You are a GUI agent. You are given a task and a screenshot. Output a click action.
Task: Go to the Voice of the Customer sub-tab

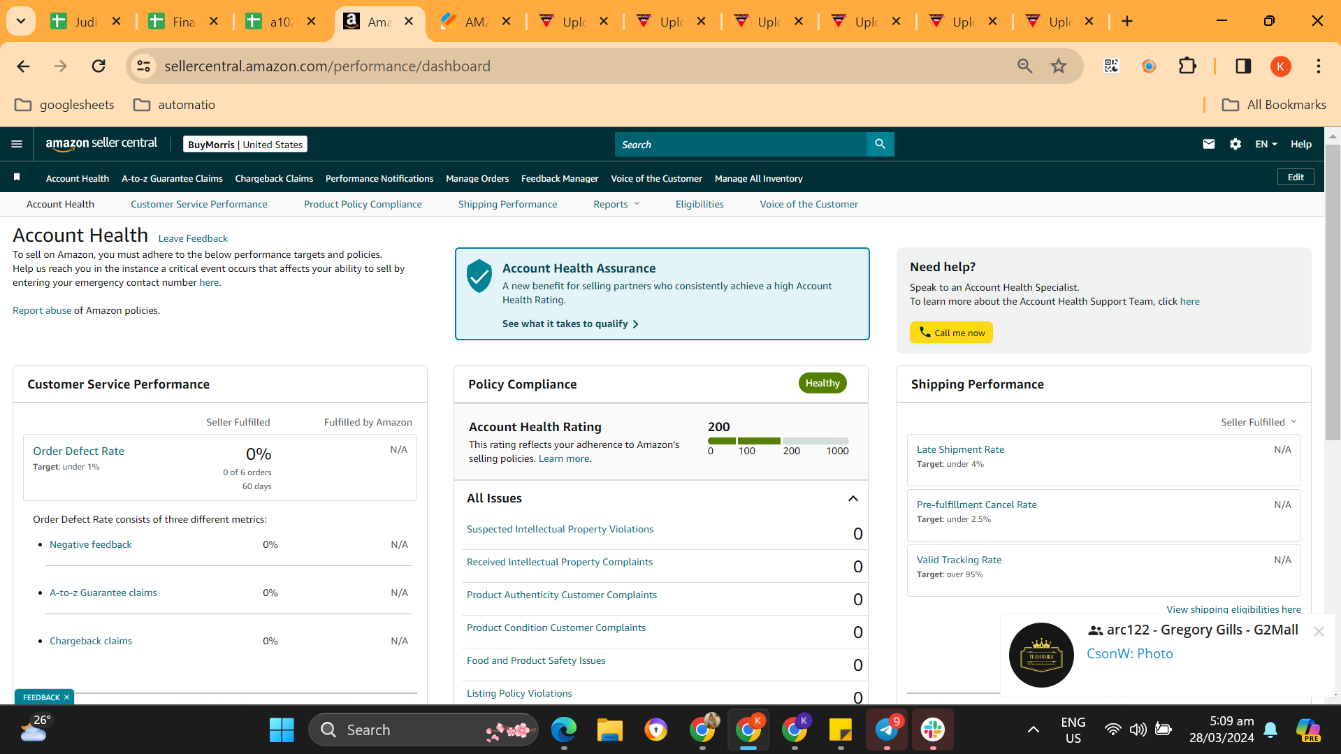[809, 204]
